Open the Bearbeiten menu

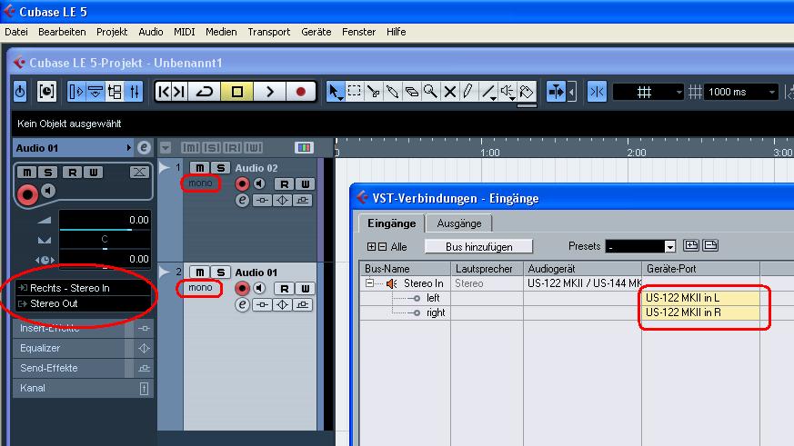click(62, 32)
